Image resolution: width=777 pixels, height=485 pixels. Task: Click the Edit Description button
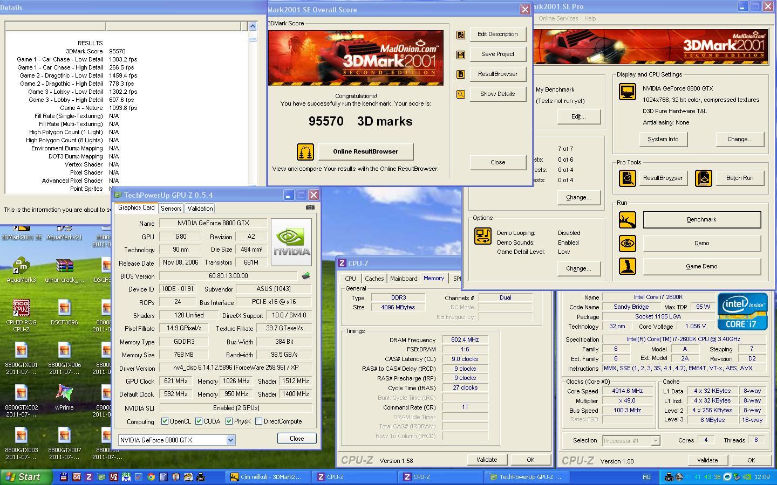[x=497, y=34]
